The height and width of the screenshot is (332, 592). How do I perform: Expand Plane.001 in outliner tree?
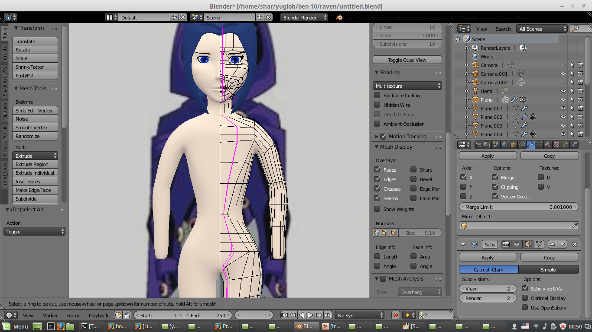click(x=466, y=108)
